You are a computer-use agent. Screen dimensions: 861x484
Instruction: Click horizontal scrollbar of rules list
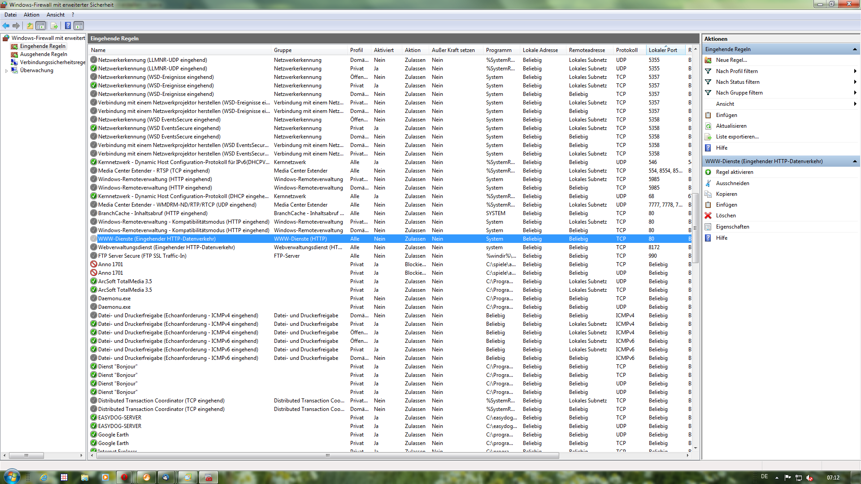tap(327, 455)
